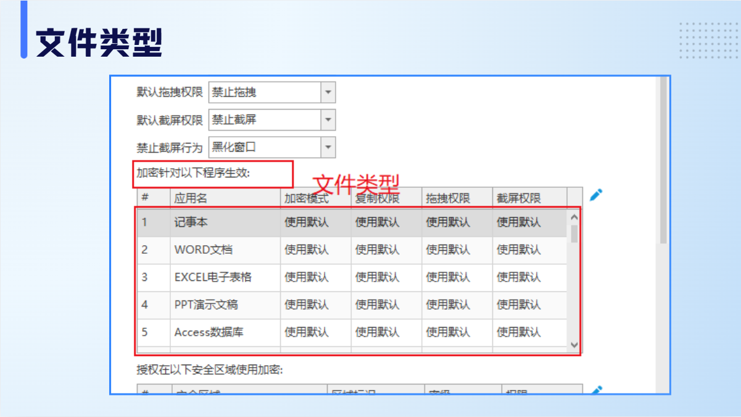Click the pencil icon beside the security zone list
This screenshot has height=417, width=741.
pos(596,390)
